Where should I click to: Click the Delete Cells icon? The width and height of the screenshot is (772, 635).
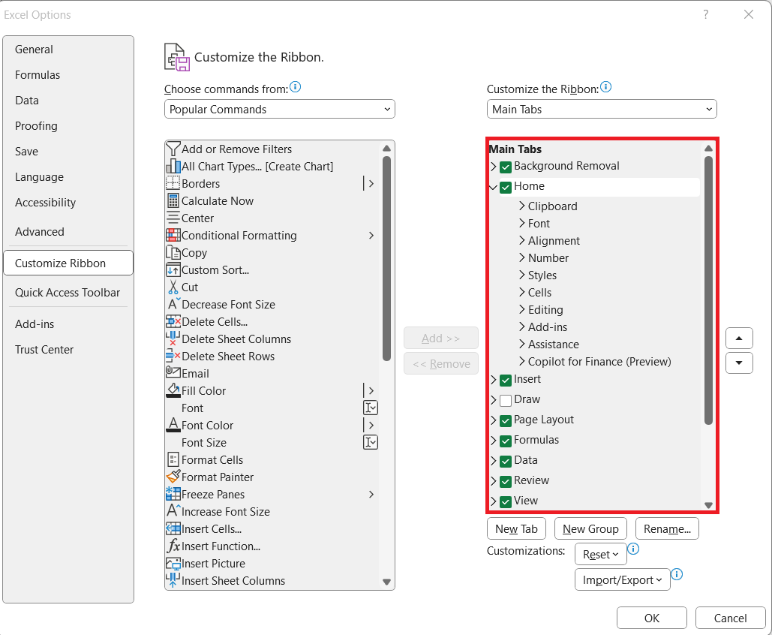(173, 321)
